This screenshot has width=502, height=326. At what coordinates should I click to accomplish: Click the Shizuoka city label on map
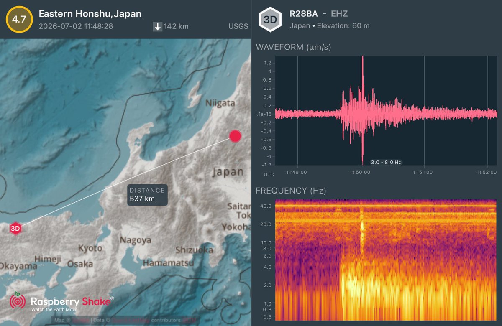[194, 250]
